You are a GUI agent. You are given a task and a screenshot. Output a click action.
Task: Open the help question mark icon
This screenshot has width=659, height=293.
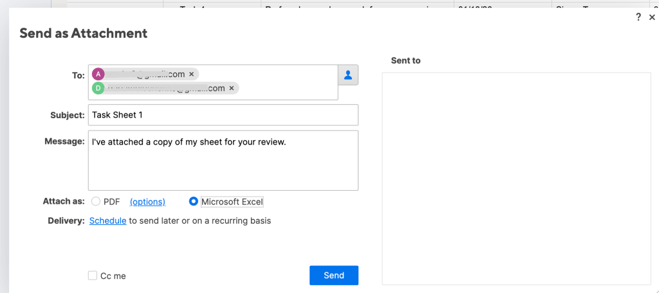[x=639, y=17]
